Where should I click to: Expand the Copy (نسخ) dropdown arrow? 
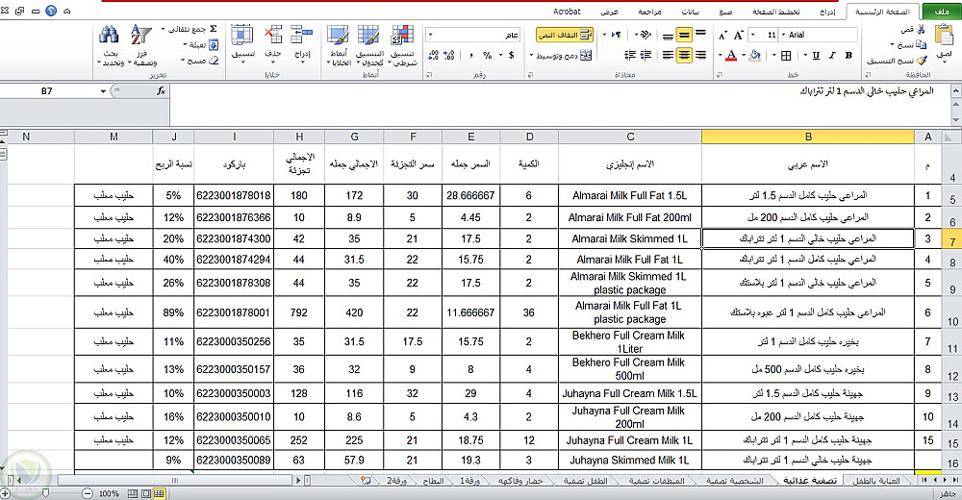(x=892, y=45)
